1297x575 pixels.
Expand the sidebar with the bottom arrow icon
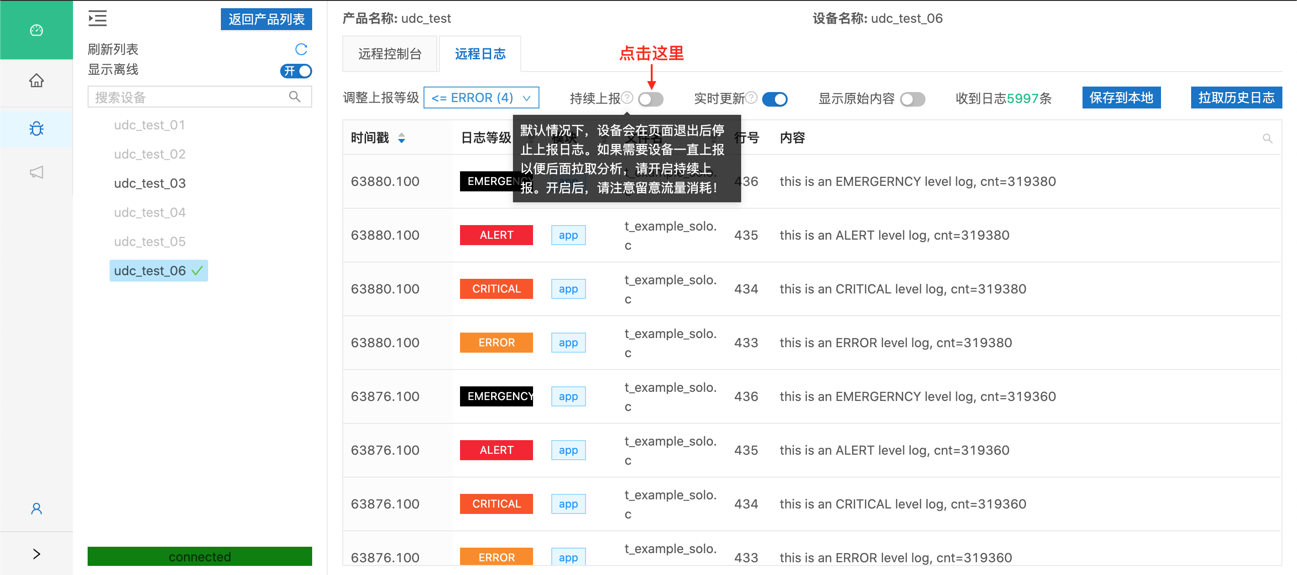(x=36, y=554)
